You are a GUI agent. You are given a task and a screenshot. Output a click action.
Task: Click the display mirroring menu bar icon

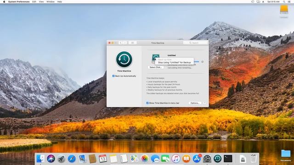tap(258, 2)
